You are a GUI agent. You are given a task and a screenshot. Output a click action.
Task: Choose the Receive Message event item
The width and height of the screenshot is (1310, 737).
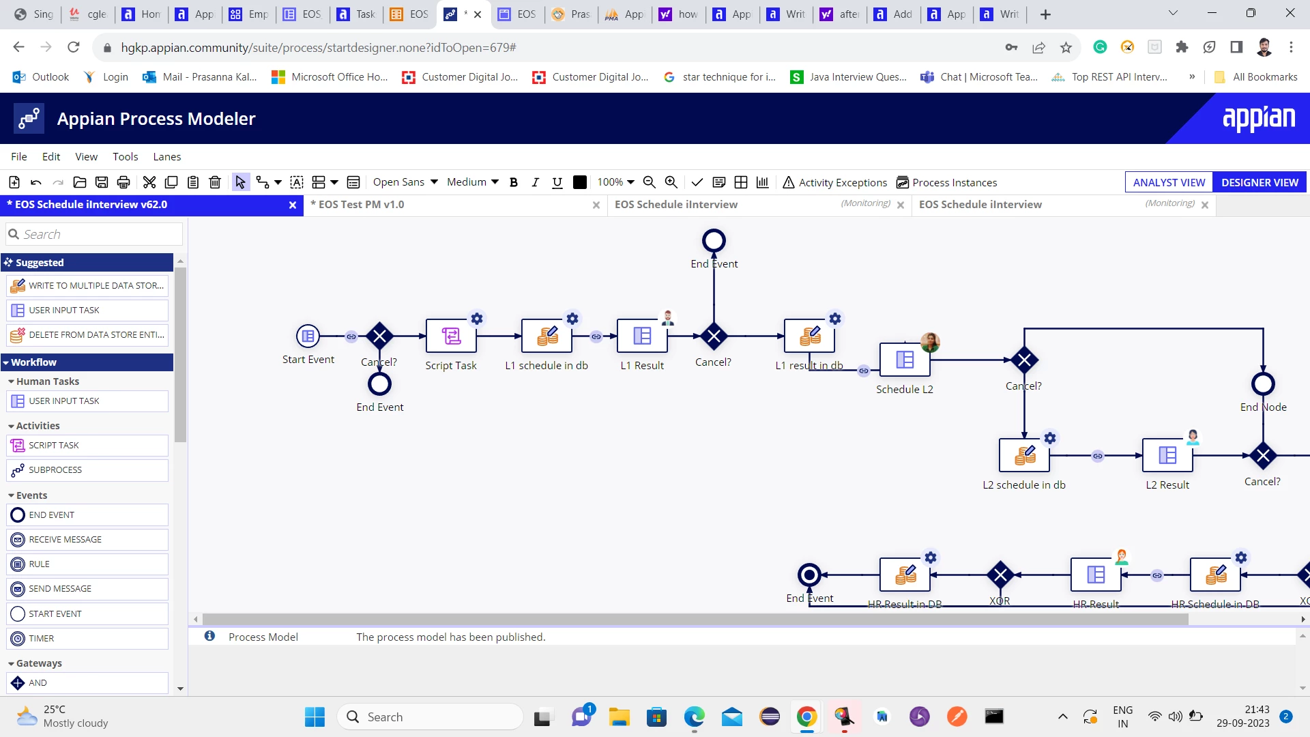87,540
